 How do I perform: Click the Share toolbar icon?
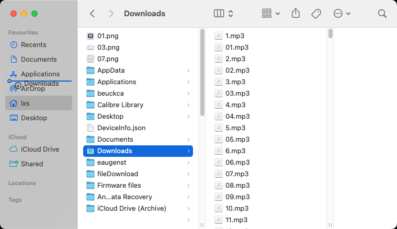296,13
